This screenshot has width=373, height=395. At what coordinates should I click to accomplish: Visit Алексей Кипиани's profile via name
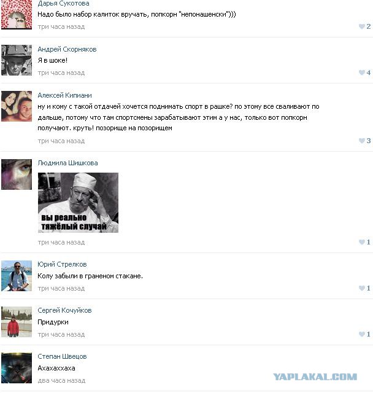click(64, 95)
